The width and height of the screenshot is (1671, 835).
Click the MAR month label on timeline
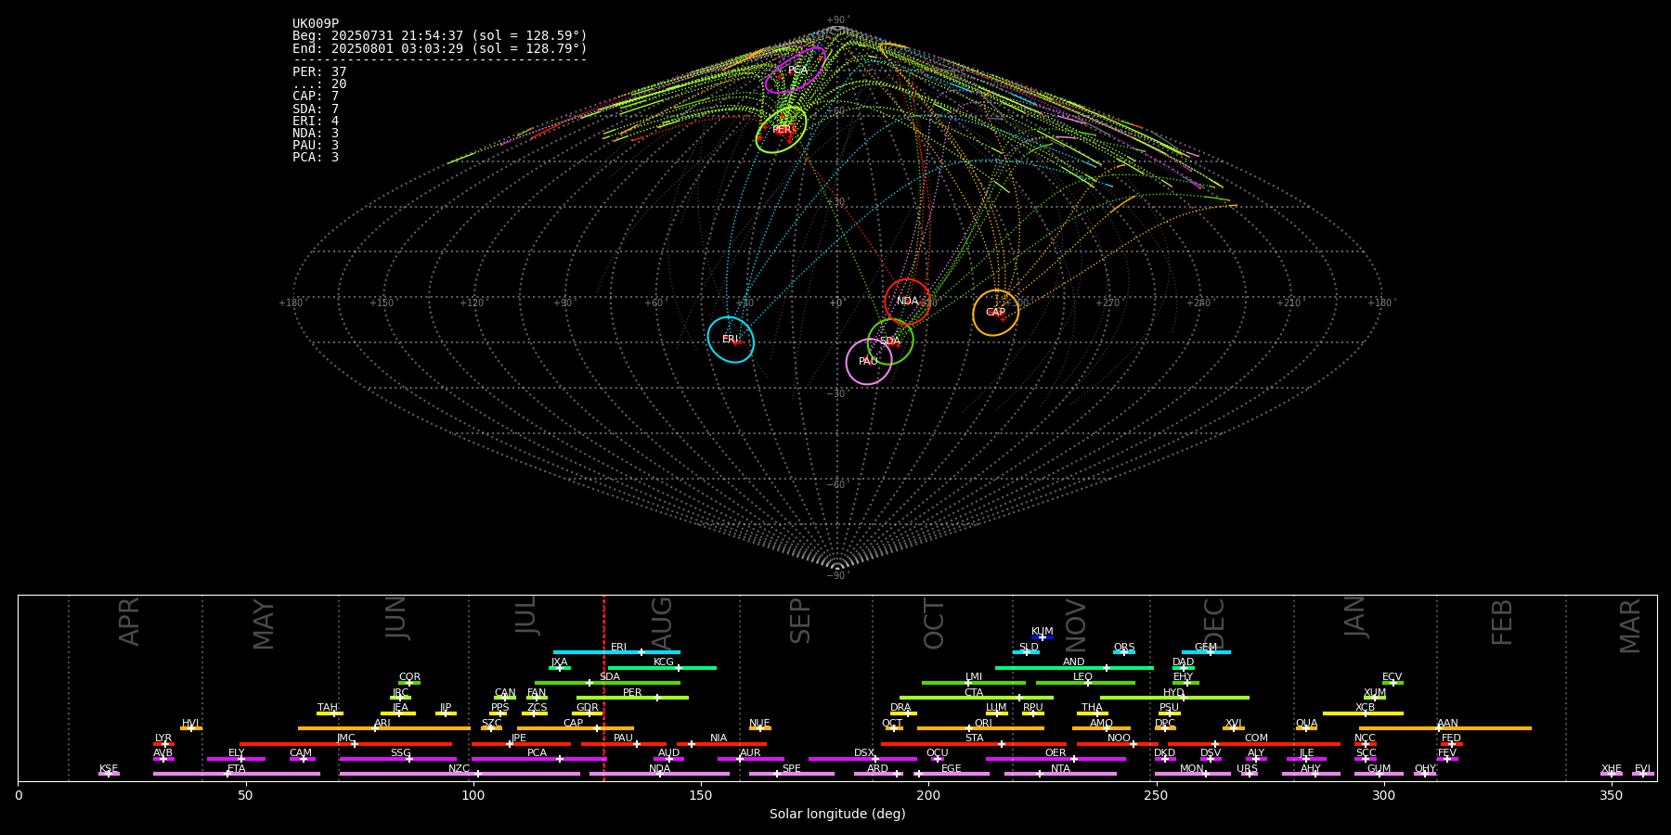pos(1630,626)
